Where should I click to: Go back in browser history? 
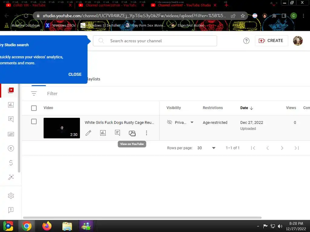7,16
